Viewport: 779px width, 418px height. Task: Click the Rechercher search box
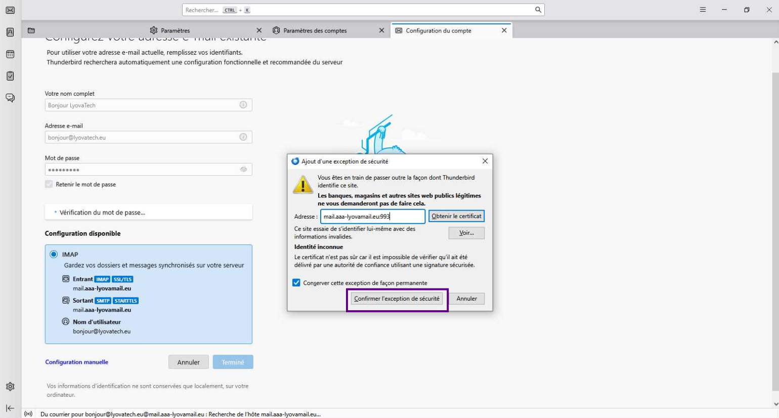[363, 10]
